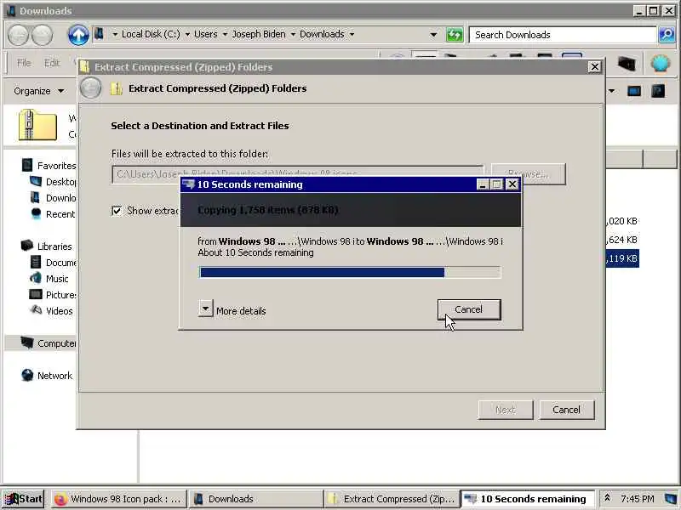Image resolution: width=681 pixels, height=510 pixels.
Task: Click the Libraries icon in sidebar
Action: [27, 246]
